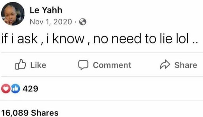
Task: Click the thumbs-up icon on the Like button
Action: [x=21, y=65]
